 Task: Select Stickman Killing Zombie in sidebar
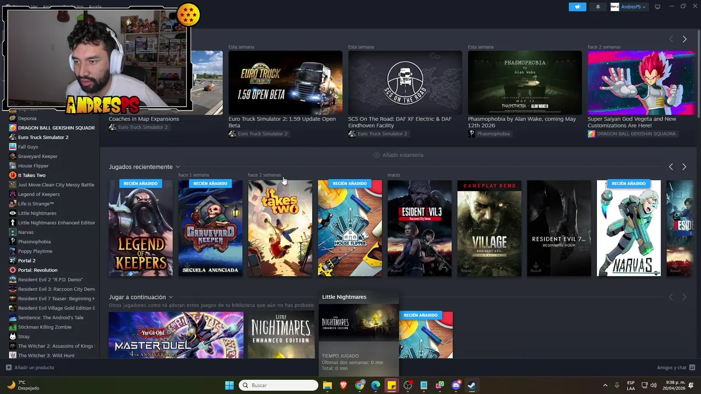coord(45,327)
